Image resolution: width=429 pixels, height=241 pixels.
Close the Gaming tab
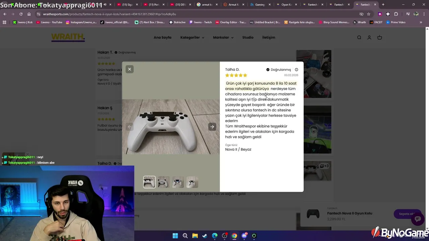(269, 5)
